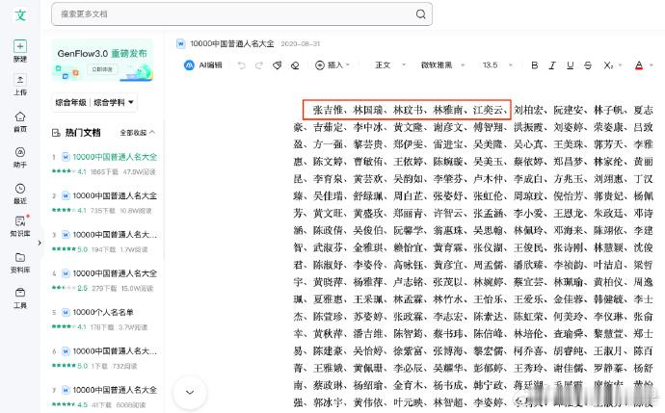665x413 pixels.
Task: Expand the sidebar with the right arrow
Action: 40,243
